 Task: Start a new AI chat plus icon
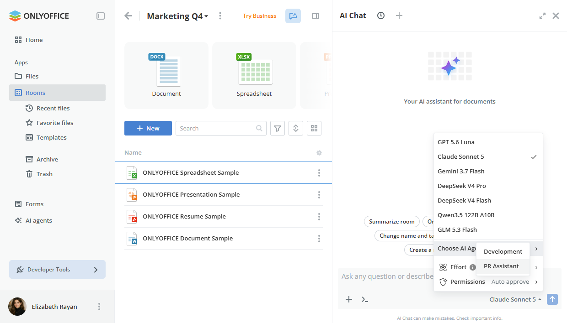[x=399, y=16]
